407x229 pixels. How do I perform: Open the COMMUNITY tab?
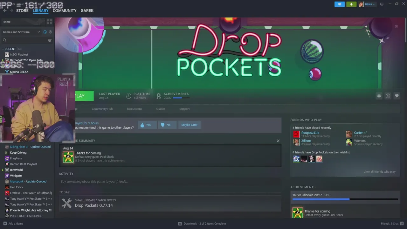click(x=65, y=10)
